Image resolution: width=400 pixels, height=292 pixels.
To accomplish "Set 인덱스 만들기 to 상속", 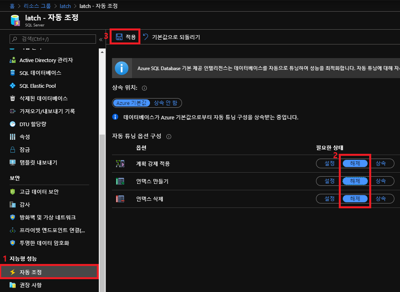I will click(381, 181).
